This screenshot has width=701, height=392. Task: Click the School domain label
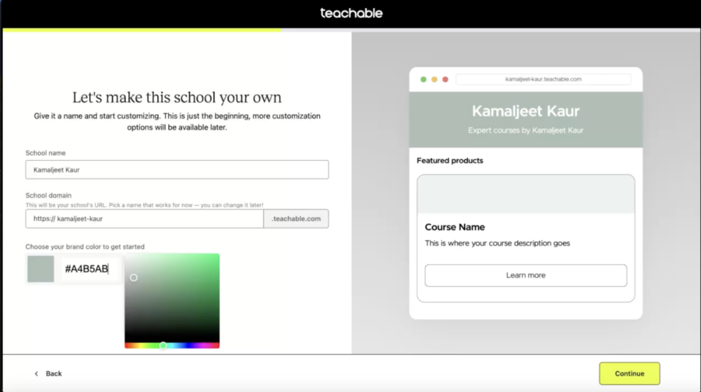coord(49,196)
